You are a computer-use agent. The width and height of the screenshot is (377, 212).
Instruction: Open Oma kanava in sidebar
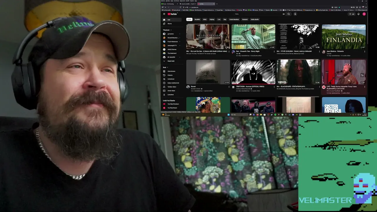pyautogui.click(x=171, y=71)
